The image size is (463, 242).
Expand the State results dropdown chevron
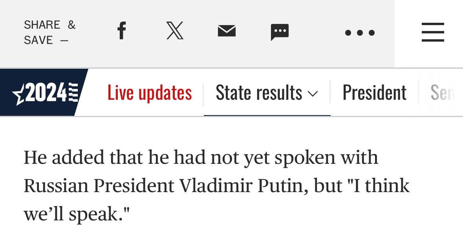tap(313, 94)
